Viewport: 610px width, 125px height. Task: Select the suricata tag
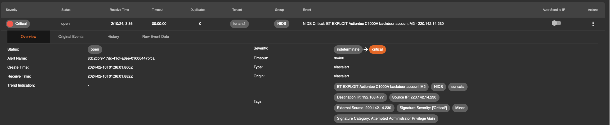point(457,87)
